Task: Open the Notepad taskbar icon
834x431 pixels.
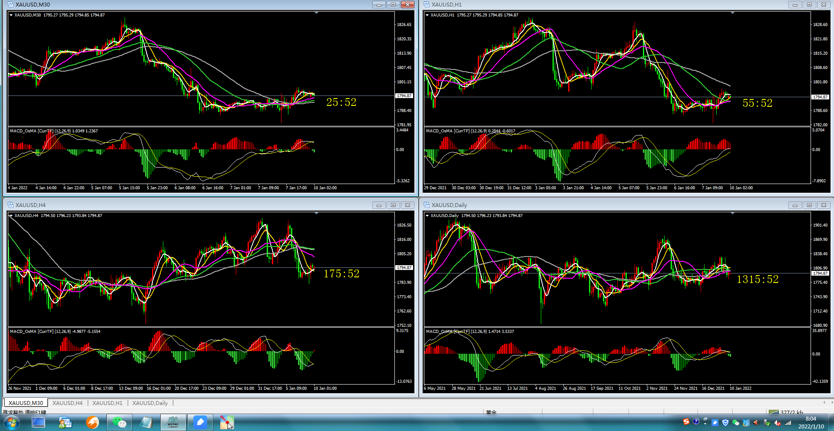Action: (x=146, y=422)
